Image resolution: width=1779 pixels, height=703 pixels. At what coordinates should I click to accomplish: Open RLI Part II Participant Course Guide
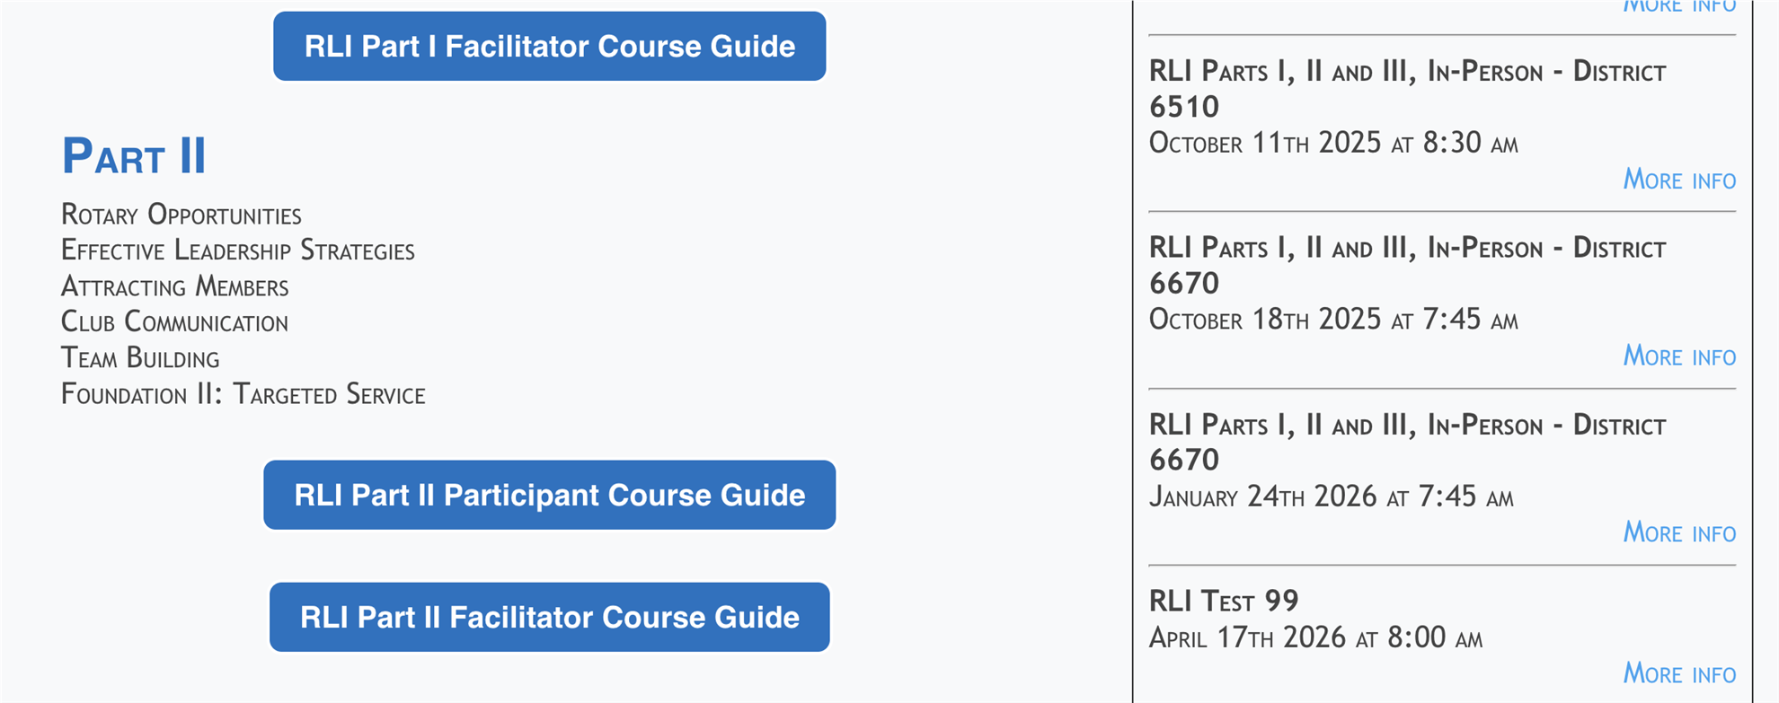click(549, 495)
